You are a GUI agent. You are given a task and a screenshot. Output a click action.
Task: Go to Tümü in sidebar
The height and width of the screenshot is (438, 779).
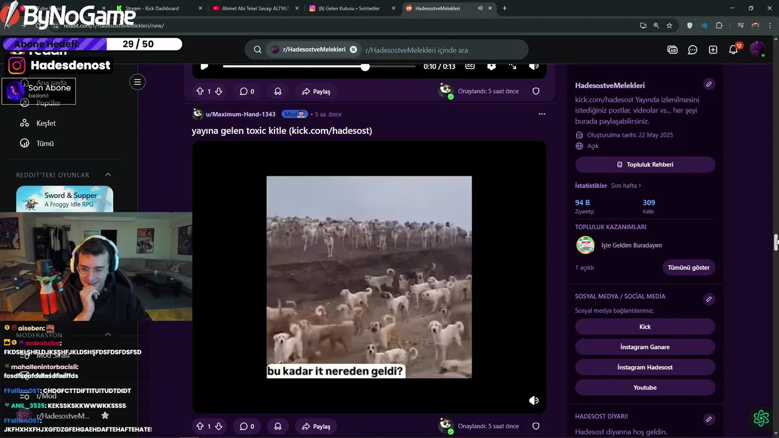(x=45, y=144)
